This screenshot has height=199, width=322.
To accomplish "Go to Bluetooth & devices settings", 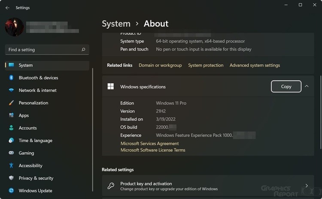I will pos(38,78).
